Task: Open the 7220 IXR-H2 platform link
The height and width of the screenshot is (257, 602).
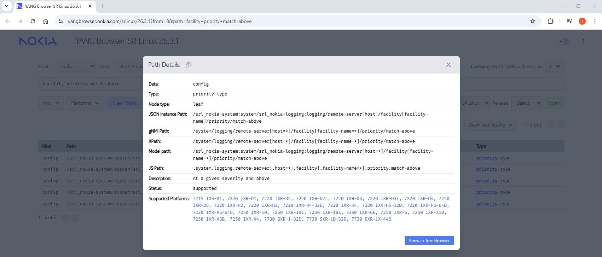Action: [228, 205]
